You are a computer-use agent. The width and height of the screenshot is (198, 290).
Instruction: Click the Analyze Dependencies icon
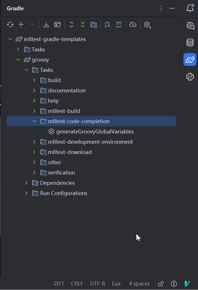[107, 25]
